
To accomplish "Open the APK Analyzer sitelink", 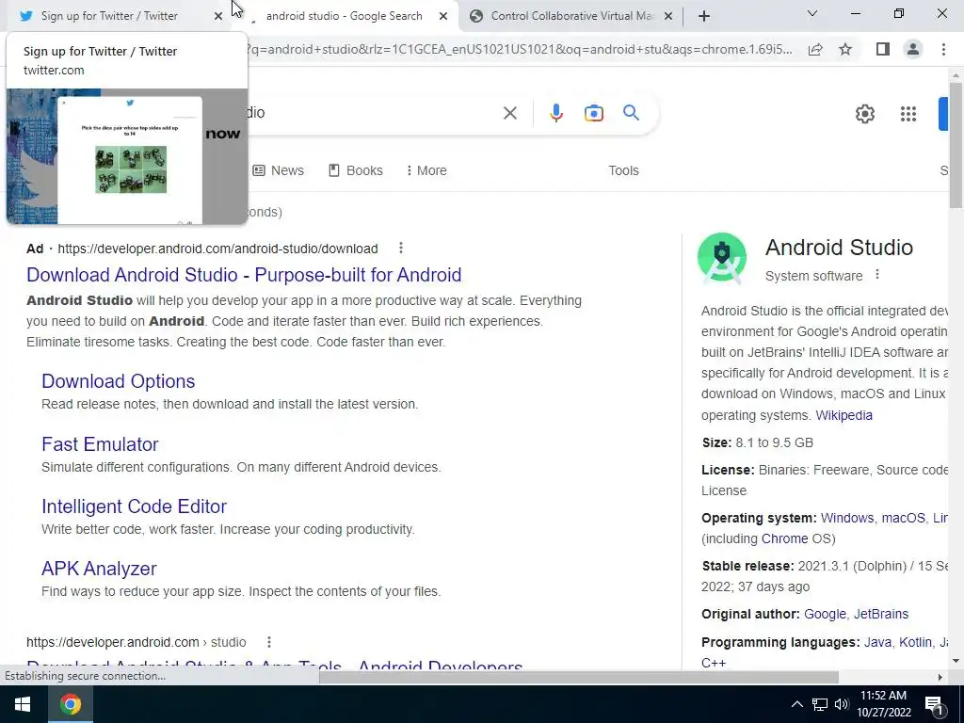I will click(99, 568).
